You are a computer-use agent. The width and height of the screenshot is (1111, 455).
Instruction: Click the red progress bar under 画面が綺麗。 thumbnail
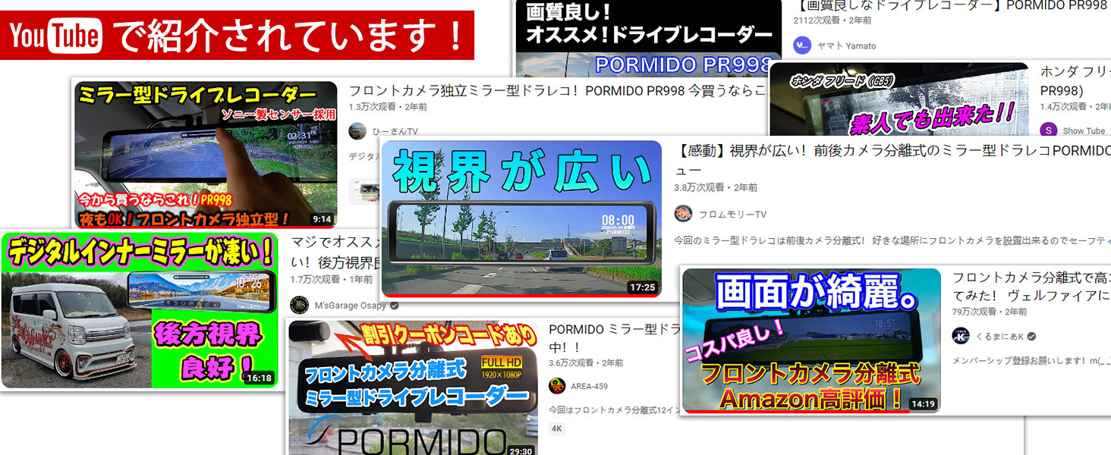click(796, 412)
